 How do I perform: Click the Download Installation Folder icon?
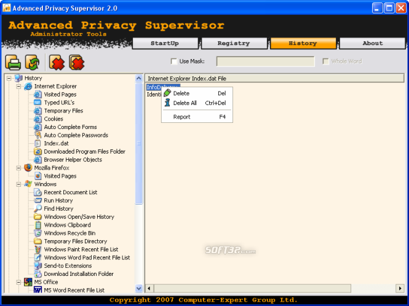coord(38,274)
